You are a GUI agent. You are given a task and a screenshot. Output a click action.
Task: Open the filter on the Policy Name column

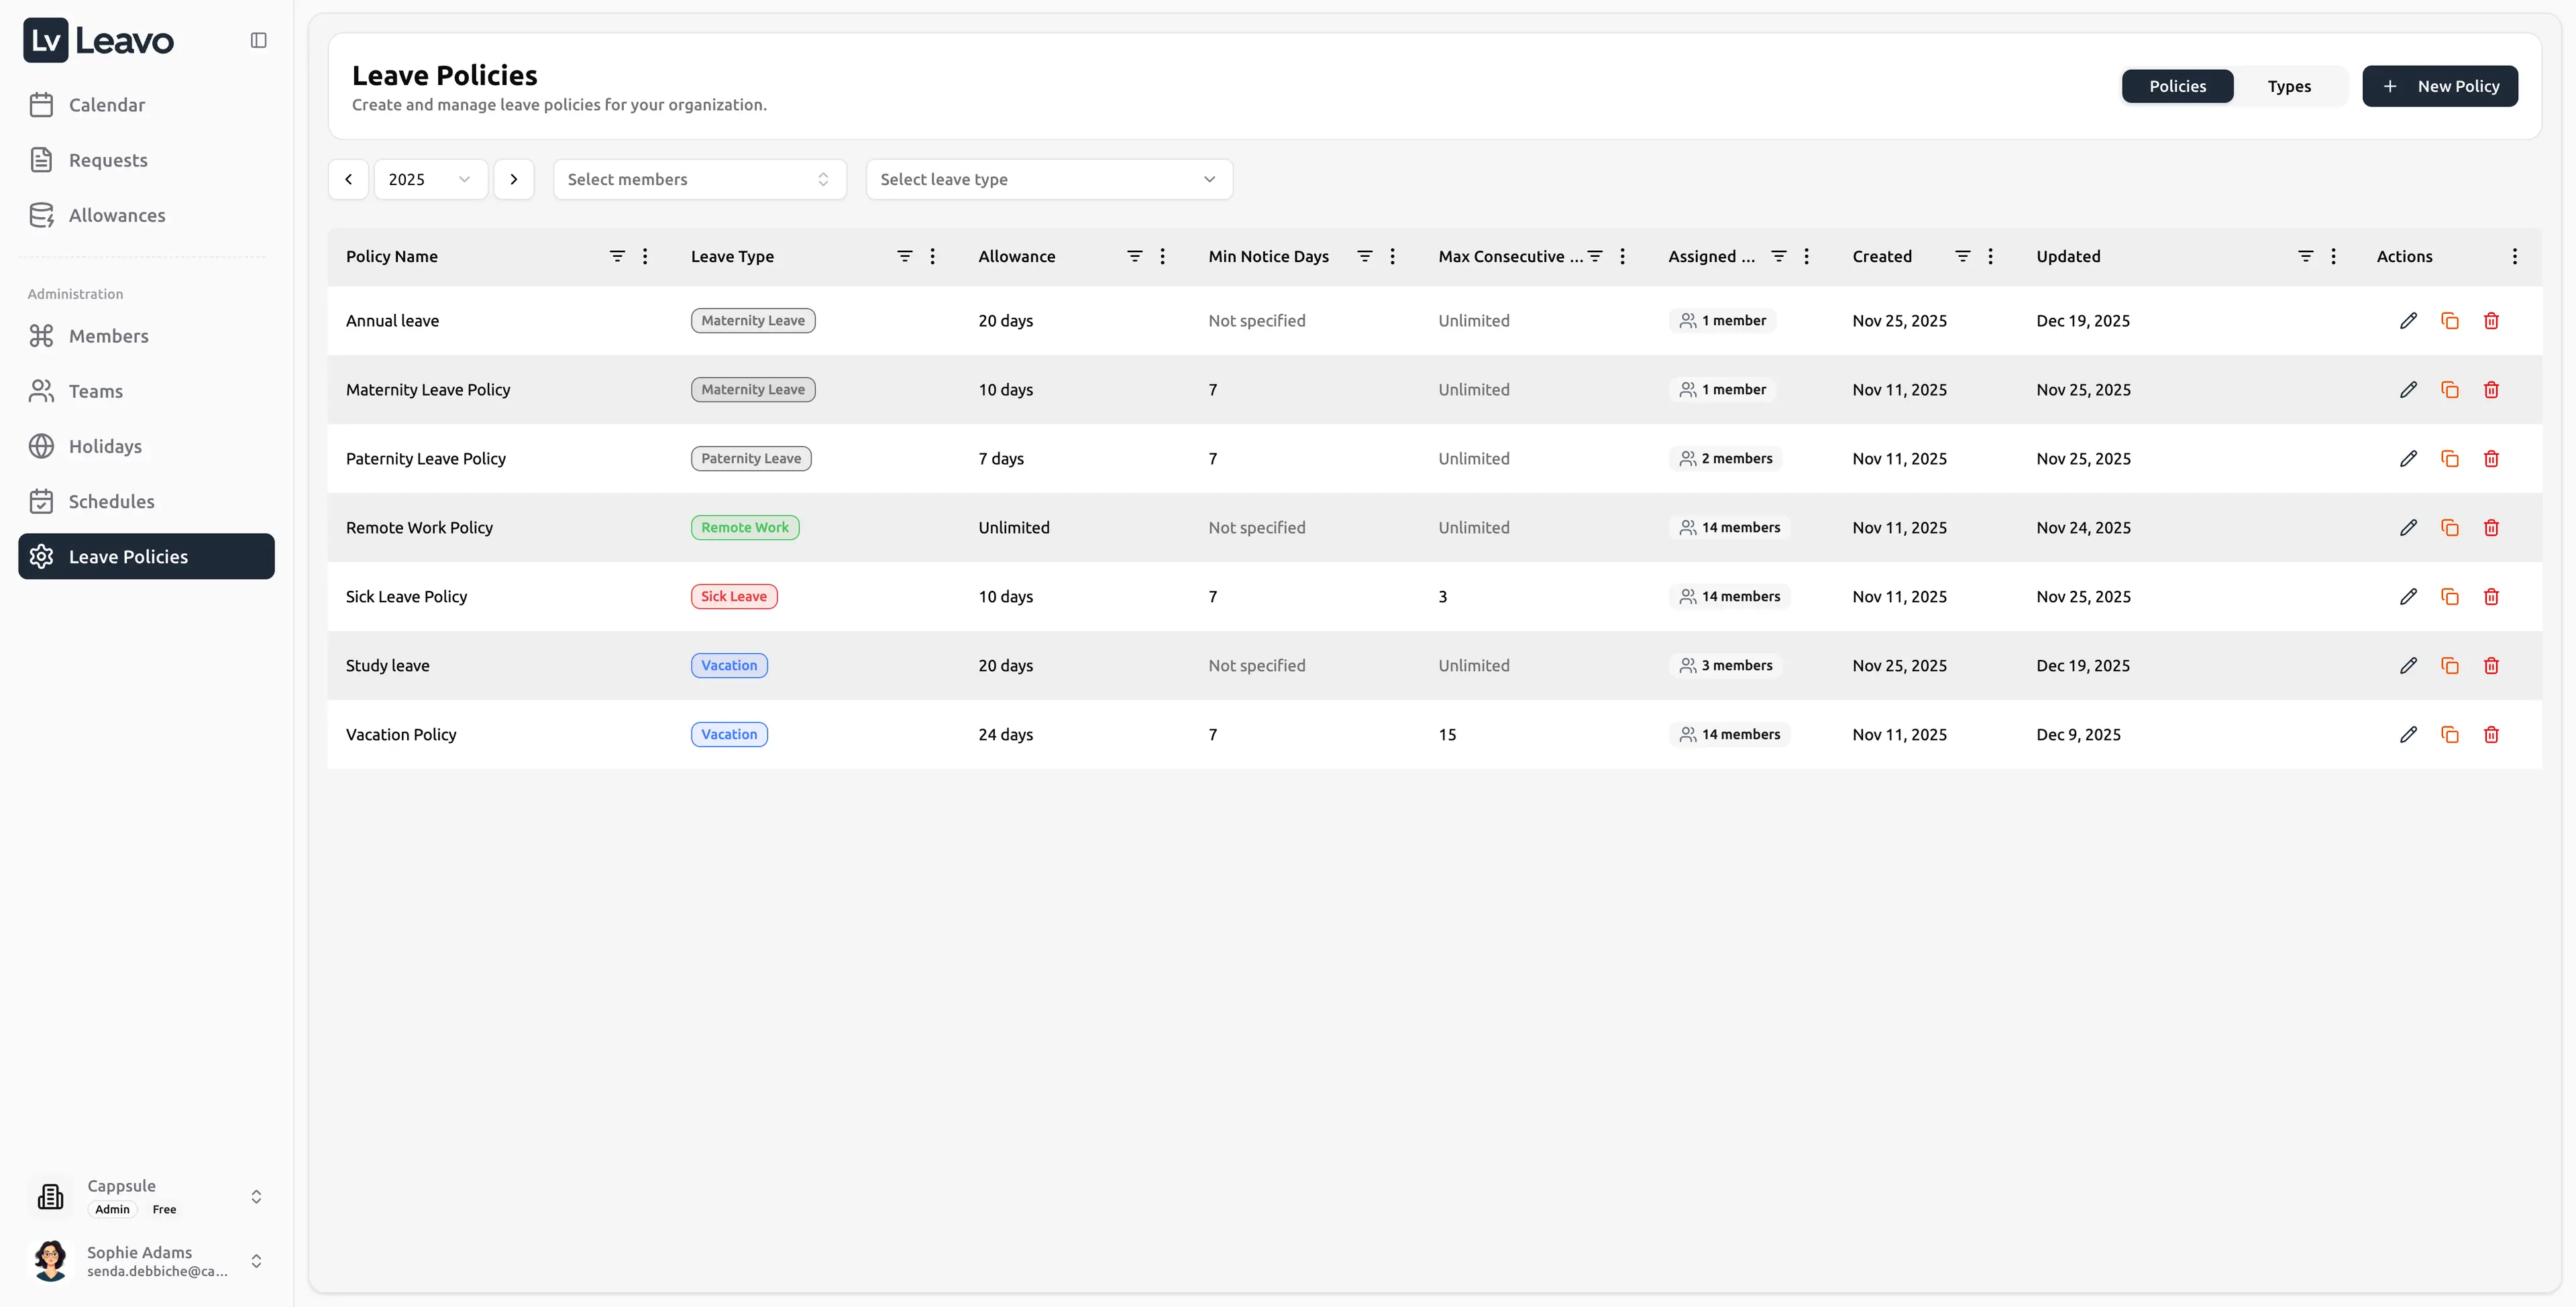618,256
